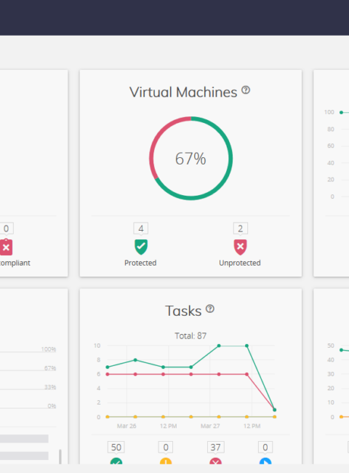Click the Tasks card title
This screenshot has width=349, height=473.
[183, 311]
